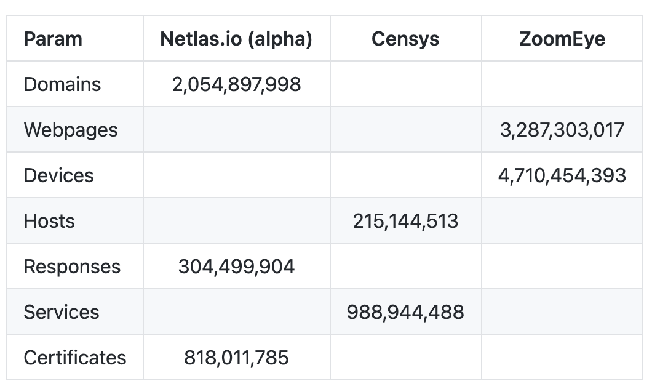This screenshot has width=652, height=389.
Task: Click the Responses row label
Action: tap(72, 267)
